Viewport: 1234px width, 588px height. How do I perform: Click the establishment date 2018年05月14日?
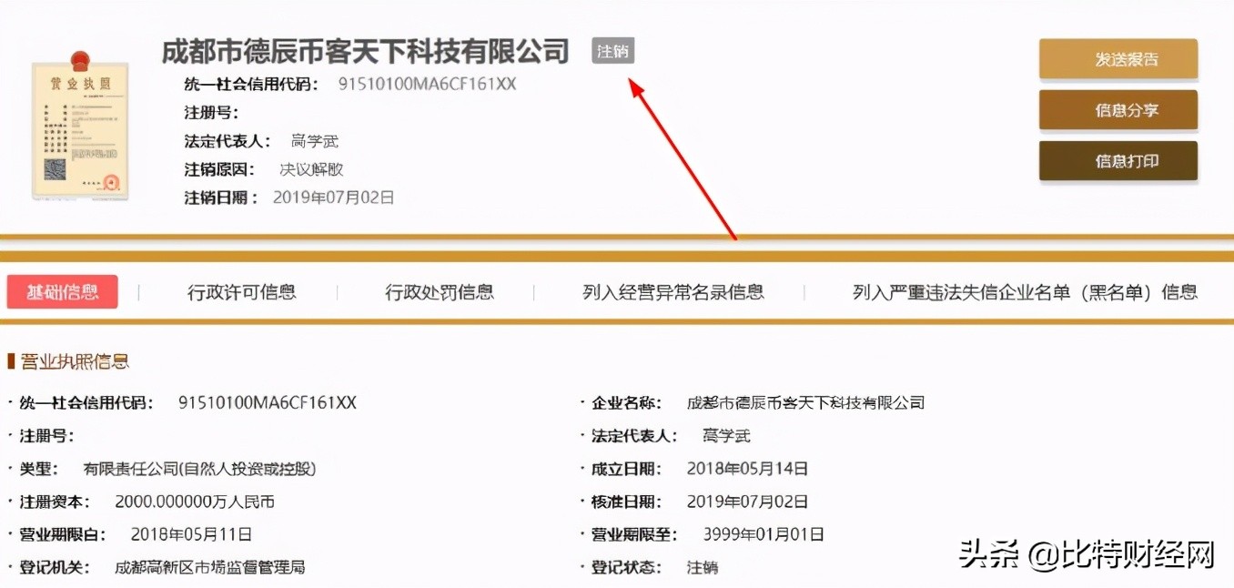click(x=748, y=469)
